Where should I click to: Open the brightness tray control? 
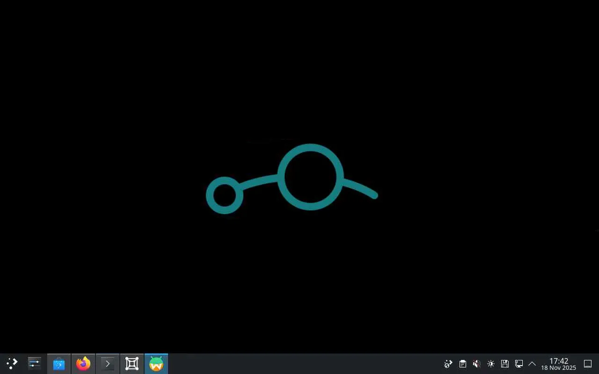pyautogui.click(x=490, y=364)
